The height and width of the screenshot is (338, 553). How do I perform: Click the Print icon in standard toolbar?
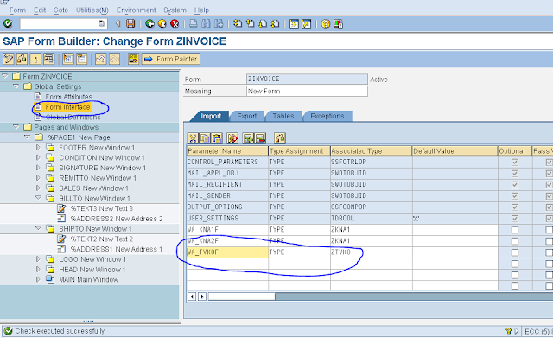point(194,23)
